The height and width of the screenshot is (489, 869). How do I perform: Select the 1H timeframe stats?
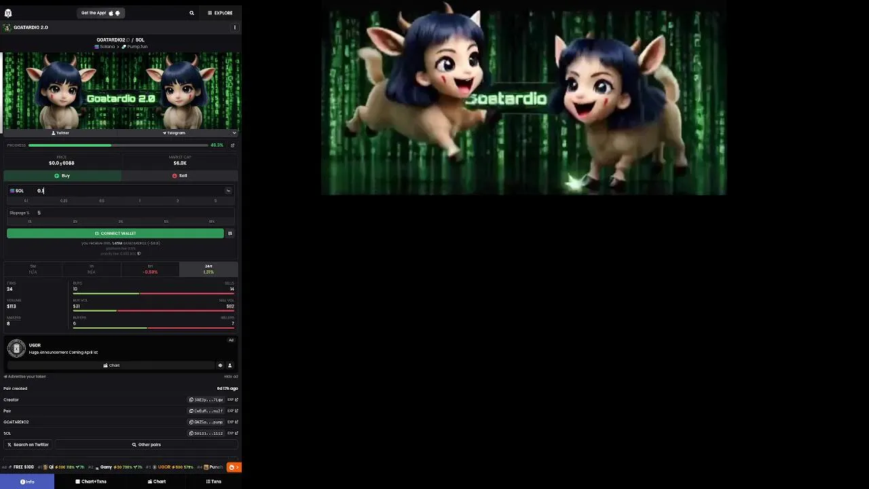click(x=91, y=269)
